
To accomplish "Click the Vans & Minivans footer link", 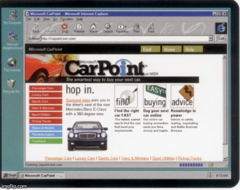I will pyautogui.click(x=135, y=158).
